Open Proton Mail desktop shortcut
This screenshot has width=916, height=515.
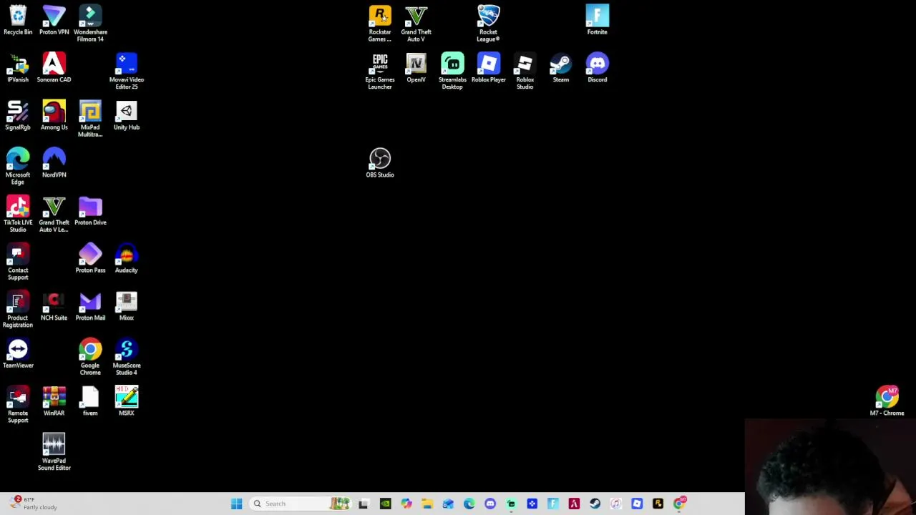90,306
